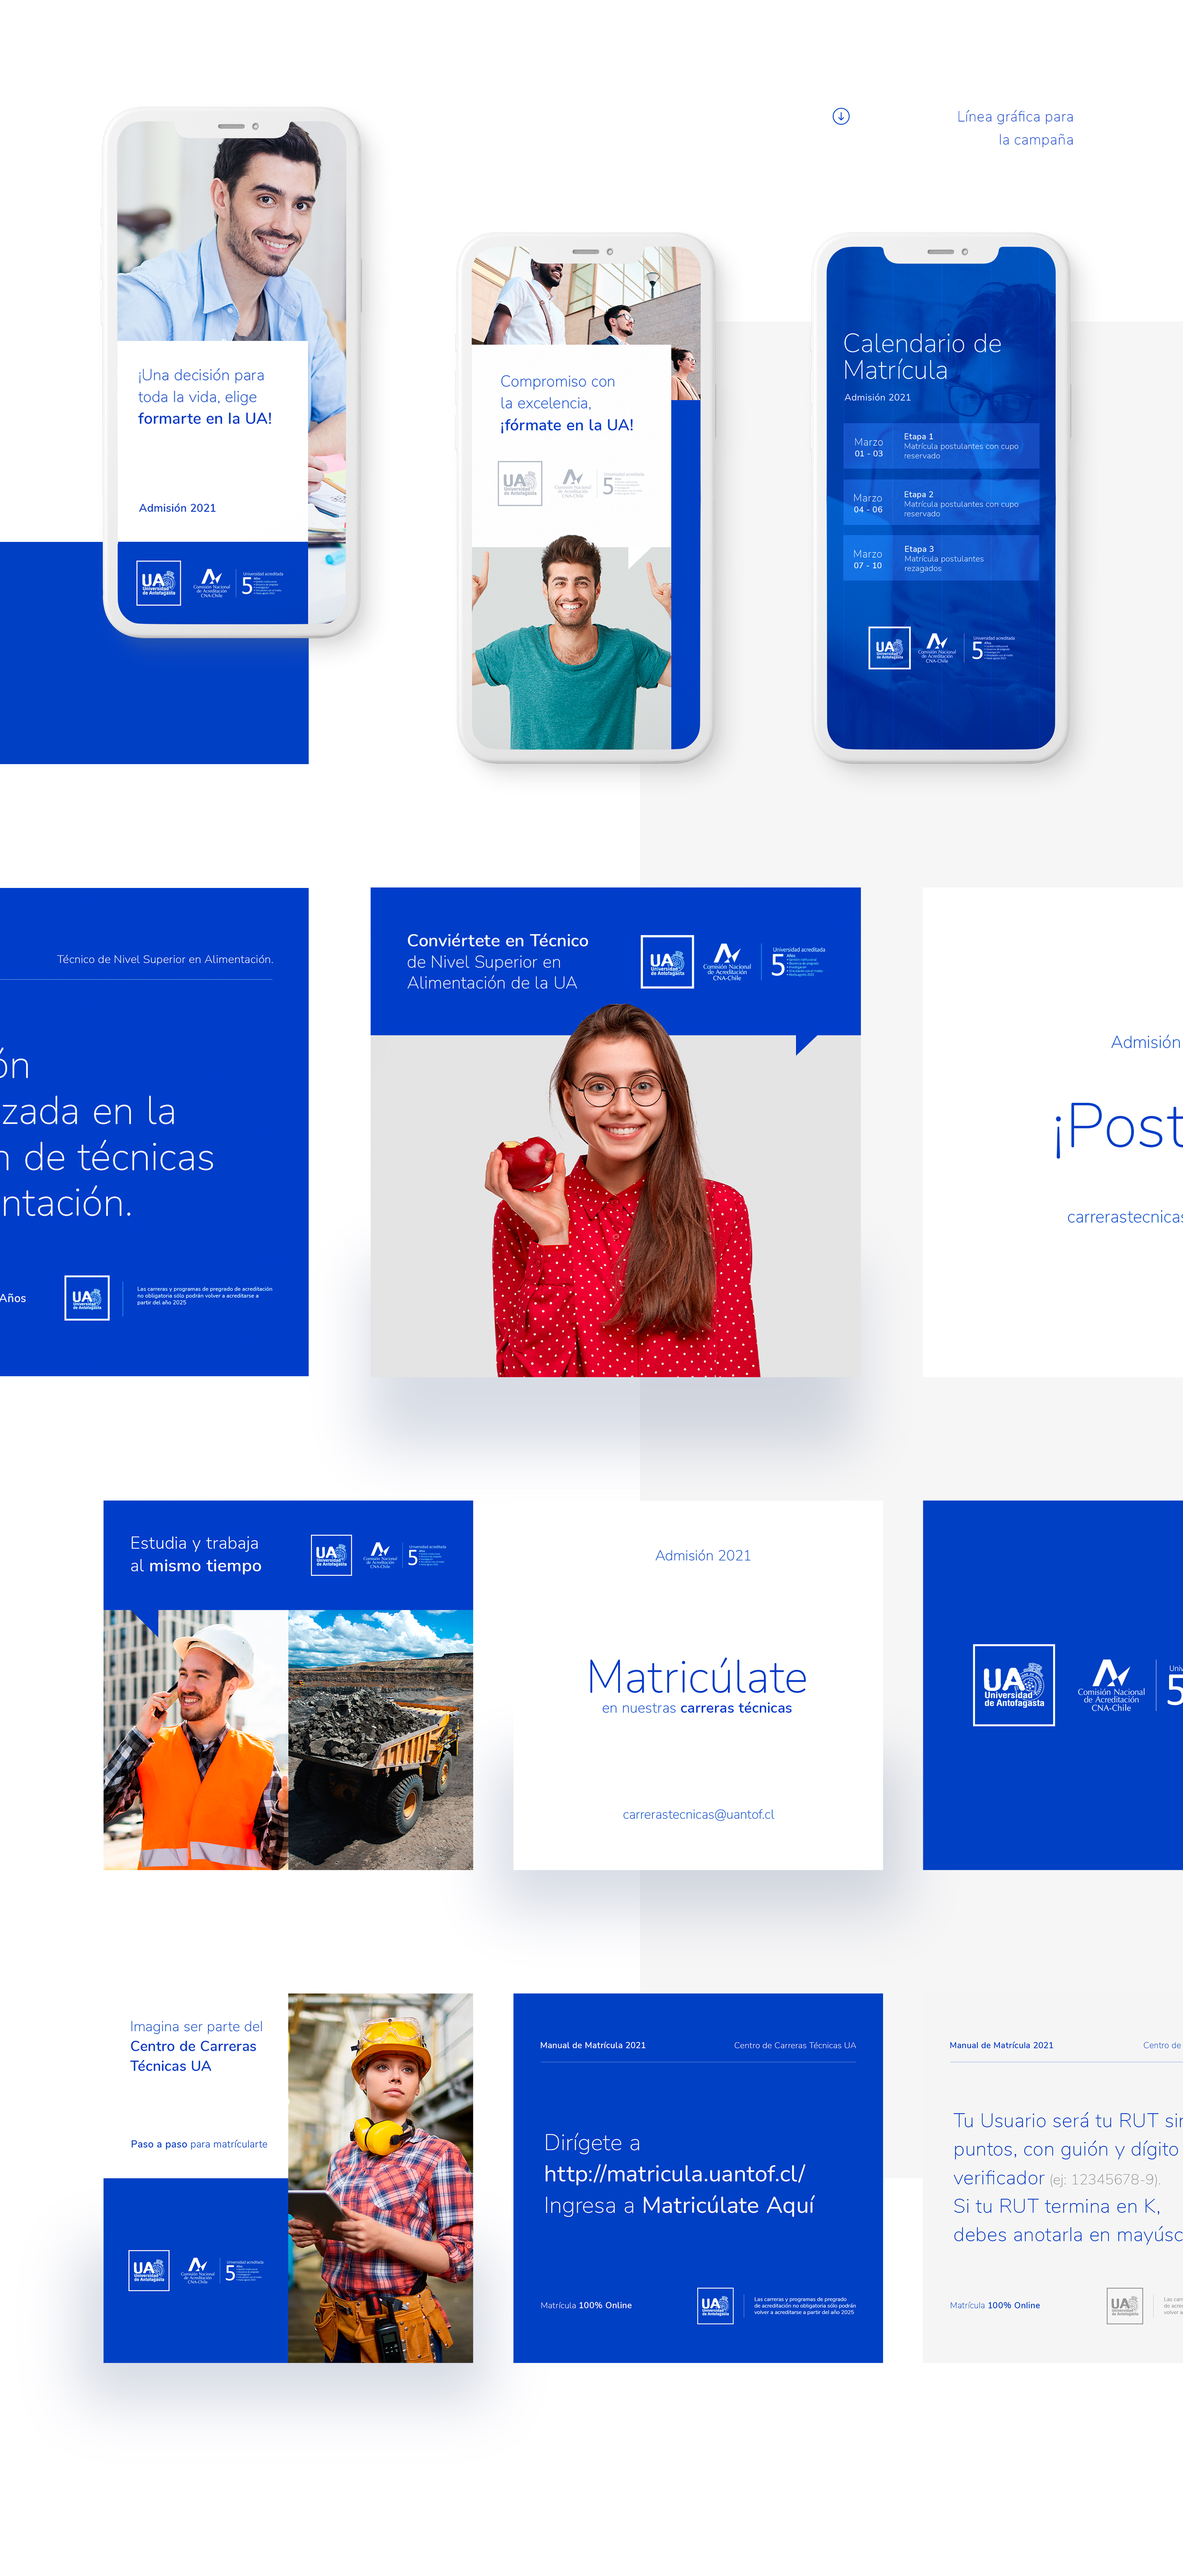Click the photo of the man in teal shirt

(571, 642)
